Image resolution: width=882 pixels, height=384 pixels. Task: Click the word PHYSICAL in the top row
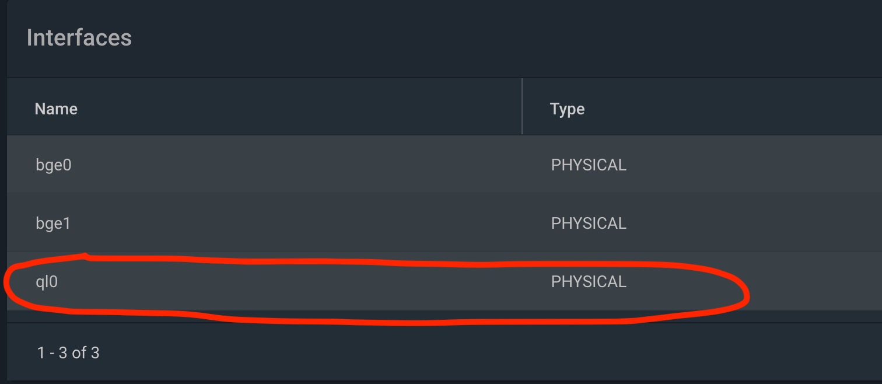click(589, 165)
